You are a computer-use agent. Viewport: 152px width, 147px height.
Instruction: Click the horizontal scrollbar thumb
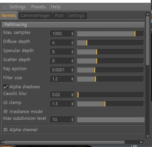click(64, 142)
